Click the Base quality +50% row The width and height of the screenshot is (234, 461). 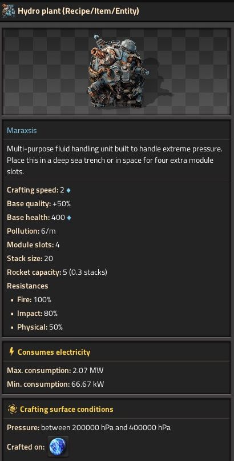pyautogui.click(x=39, y=204)
